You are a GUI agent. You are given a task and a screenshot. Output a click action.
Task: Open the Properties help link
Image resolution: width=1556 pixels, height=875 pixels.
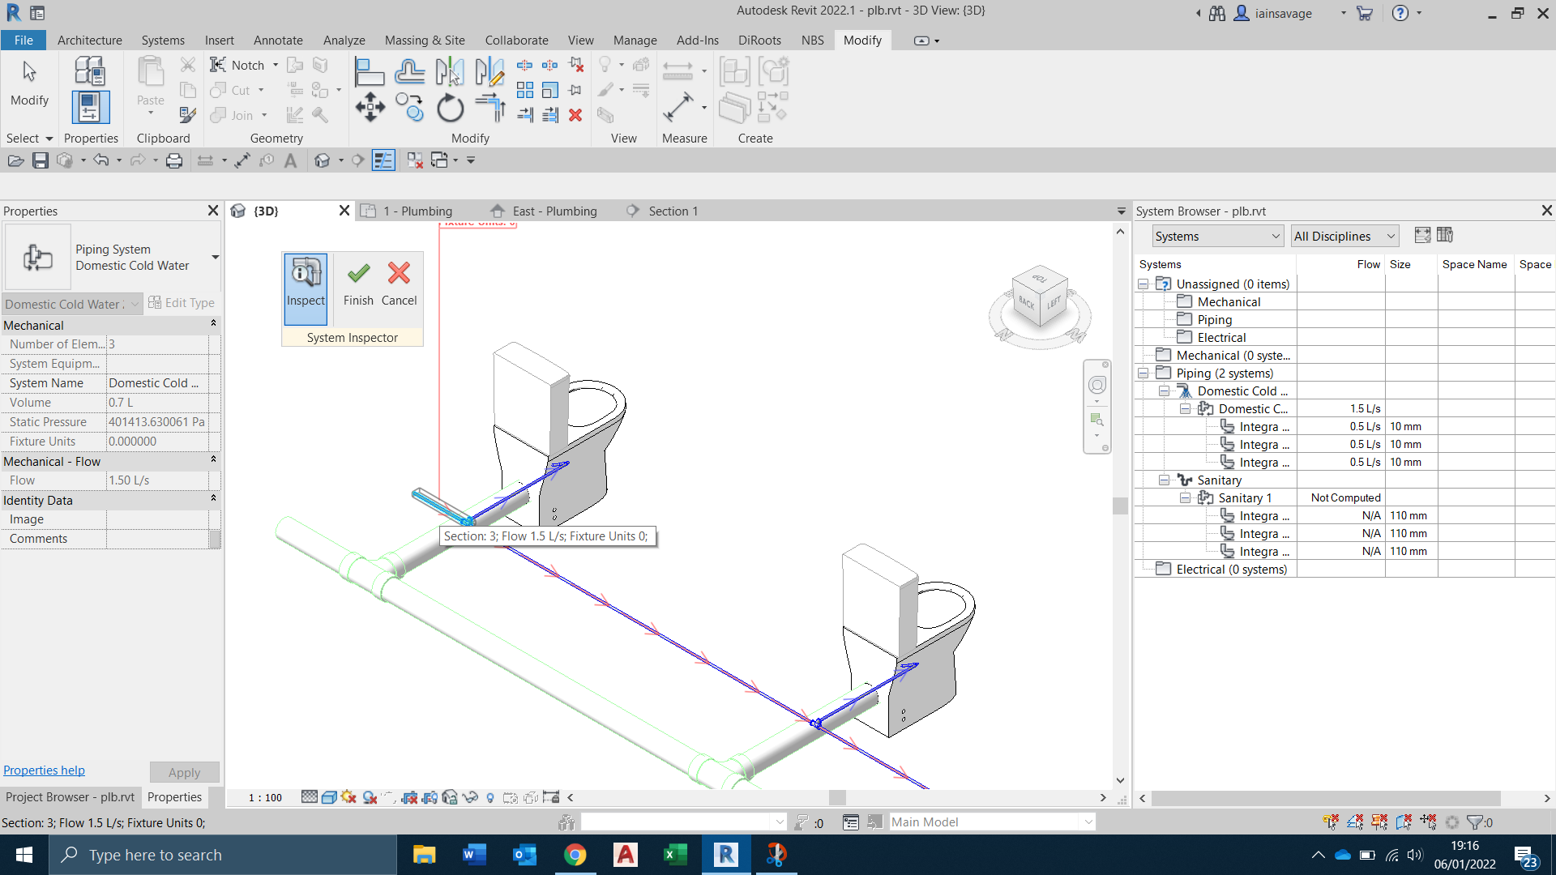[44, 770]
